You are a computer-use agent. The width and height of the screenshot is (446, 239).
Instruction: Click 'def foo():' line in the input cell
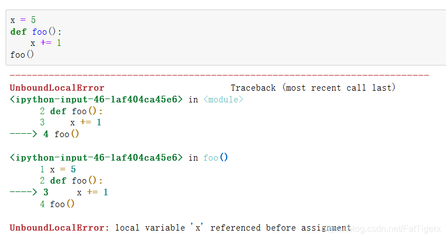pyautogui.click(x=36, y=31)
